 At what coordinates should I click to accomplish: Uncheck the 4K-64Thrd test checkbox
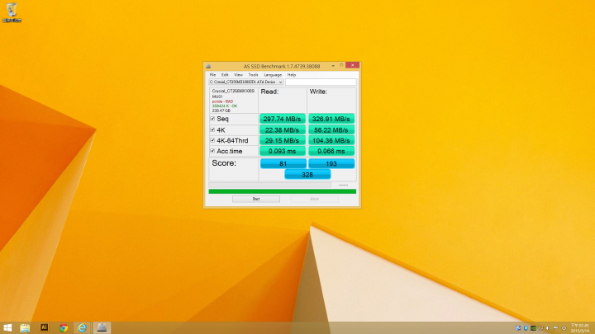tap(212, 140)
